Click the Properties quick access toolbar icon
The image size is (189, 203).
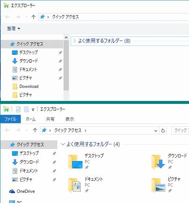[x=18, y=109]
